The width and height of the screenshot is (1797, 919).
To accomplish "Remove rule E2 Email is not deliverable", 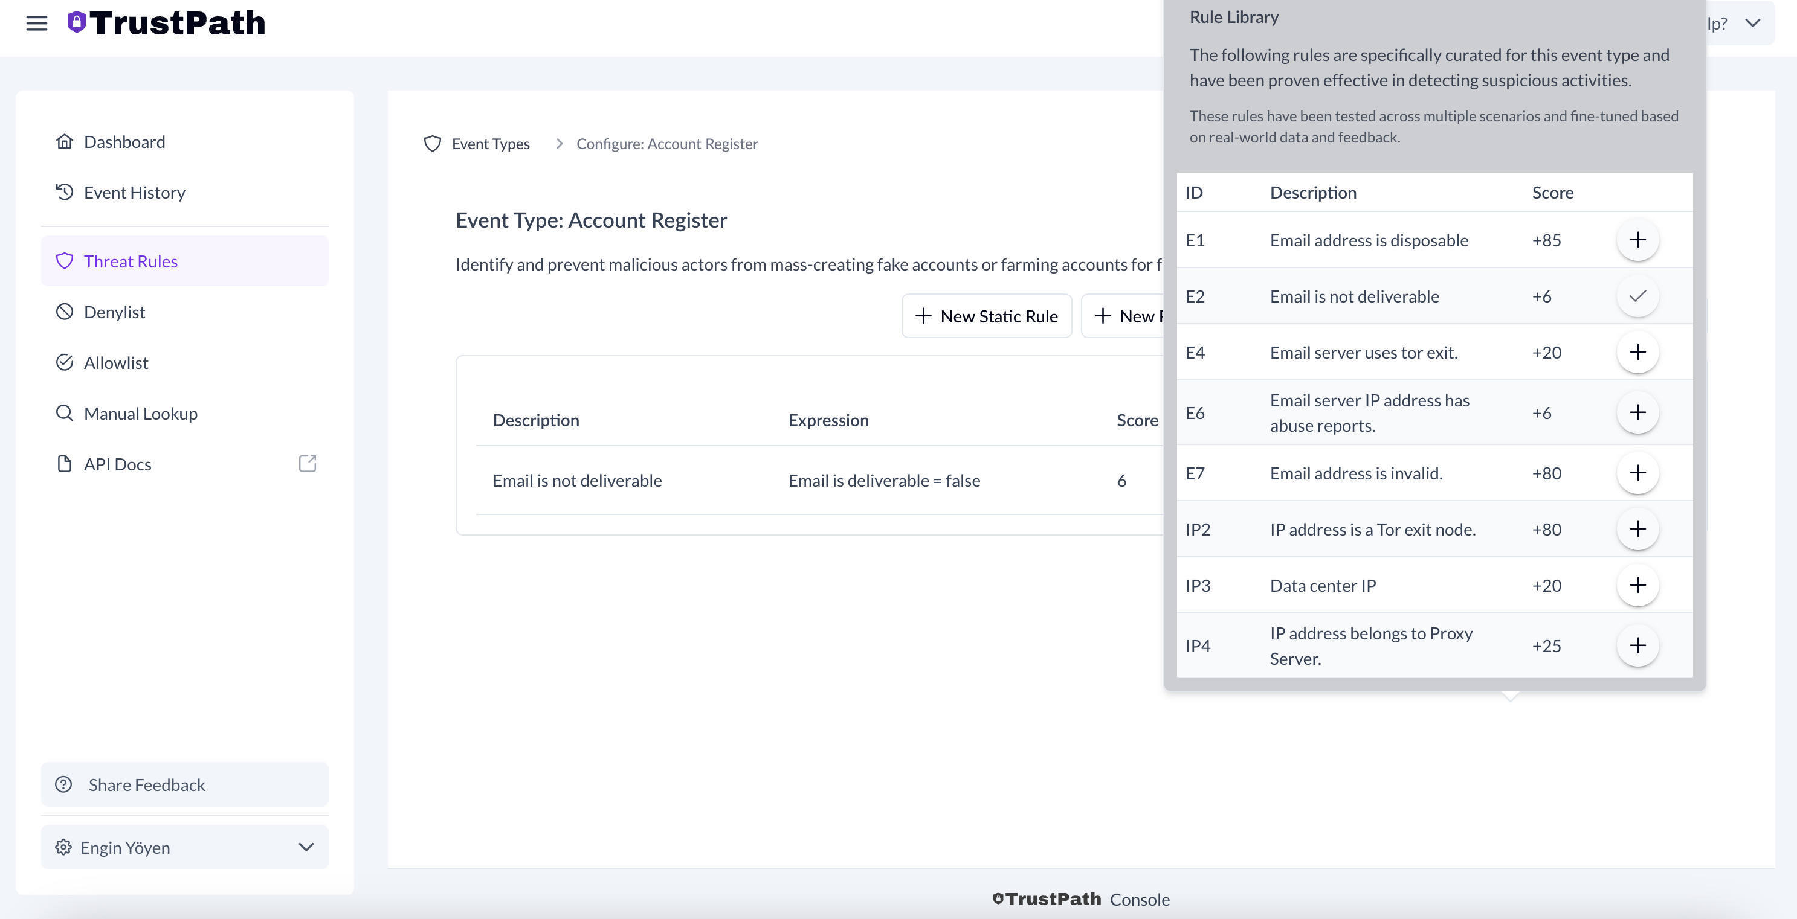I will click(x=1639, y=296).
